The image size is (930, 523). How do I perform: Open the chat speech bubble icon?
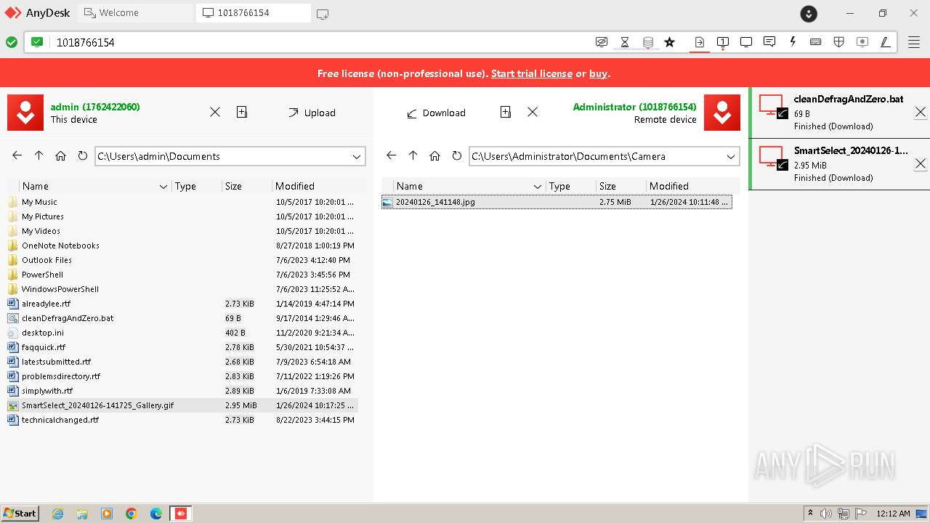pos(769,42)
